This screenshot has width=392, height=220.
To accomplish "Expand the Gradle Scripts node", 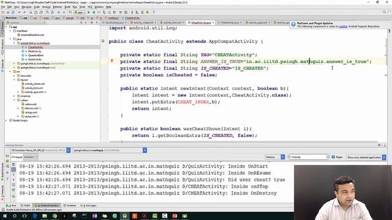I will point(7,120).
